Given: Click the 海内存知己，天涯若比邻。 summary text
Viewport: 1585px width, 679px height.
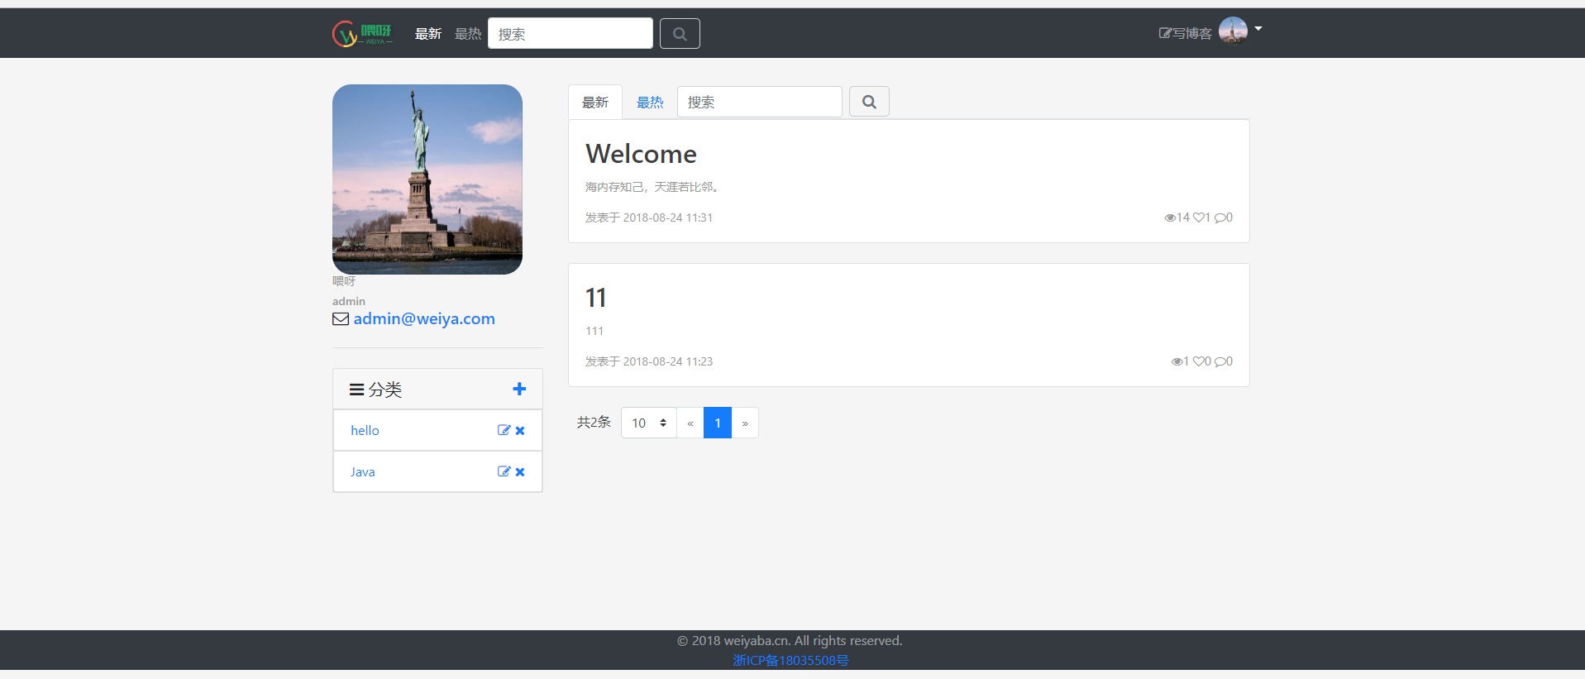Looking at the screenshot, I should tap(654, 187).
